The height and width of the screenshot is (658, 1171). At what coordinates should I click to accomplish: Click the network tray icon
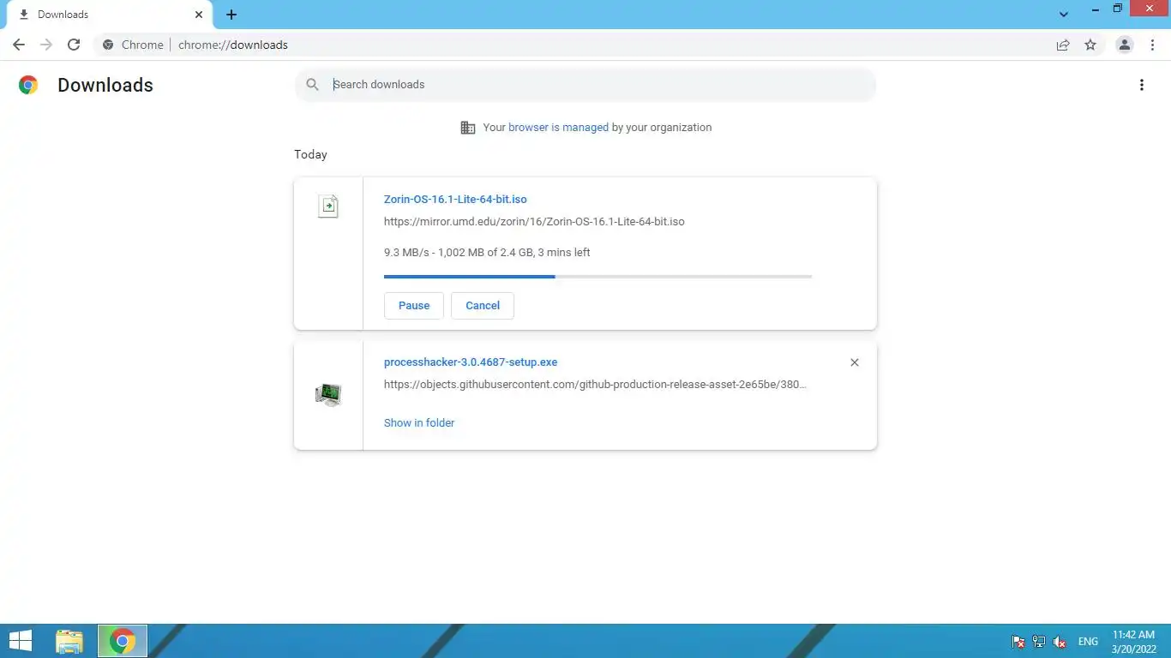tap(1039, 642)
